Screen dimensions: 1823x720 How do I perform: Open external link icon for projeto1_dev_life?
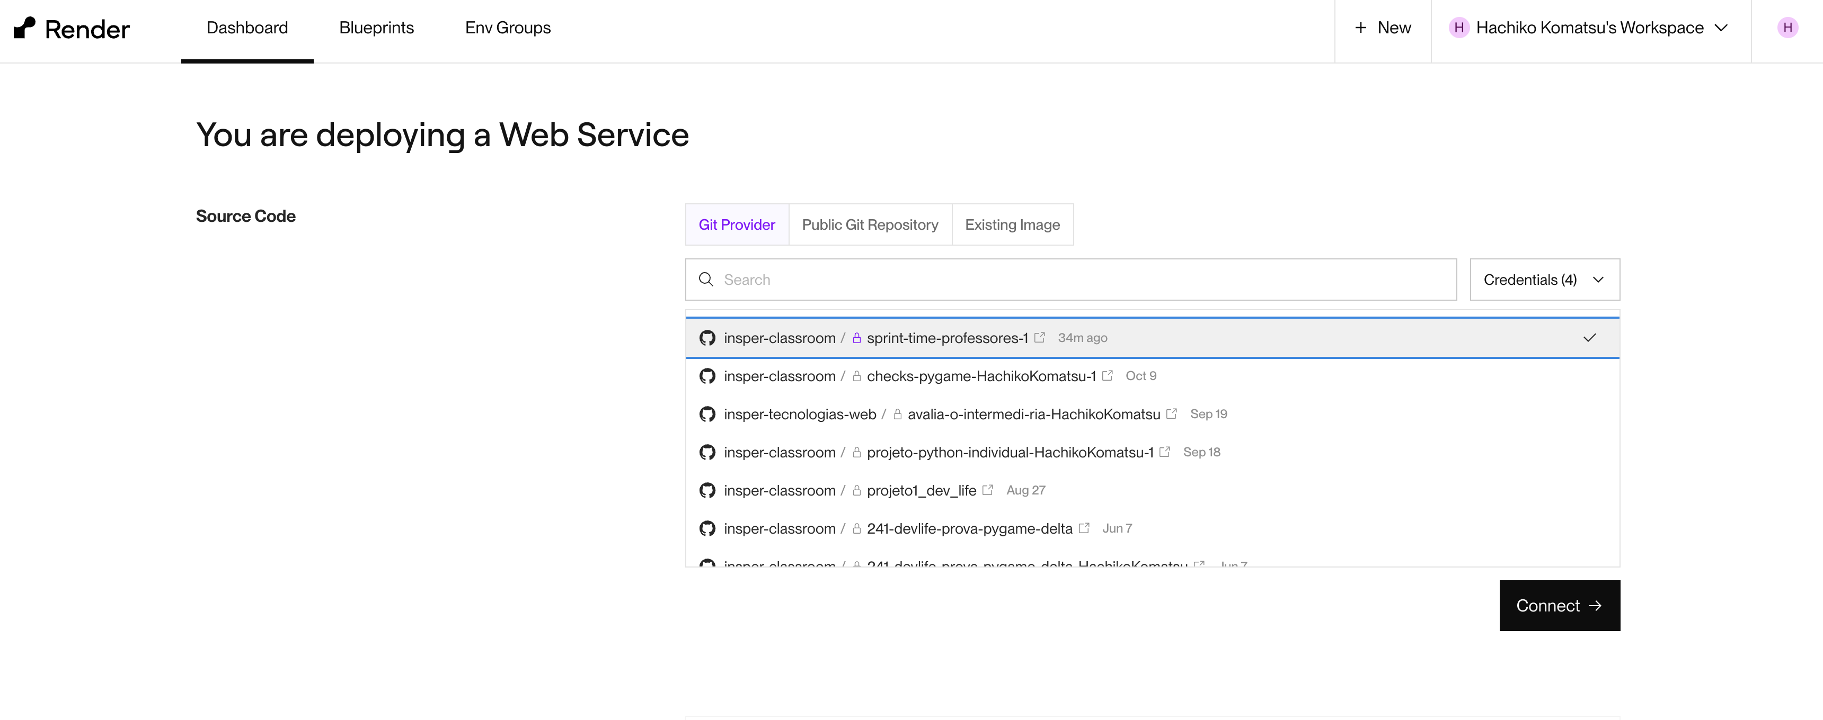tap(988, 489)
